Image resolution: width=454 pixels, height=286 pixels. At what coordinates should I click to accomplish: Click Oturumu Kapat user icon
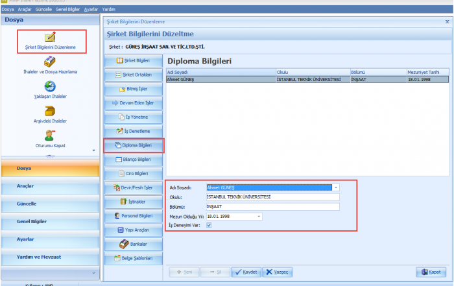pos(50,135)
